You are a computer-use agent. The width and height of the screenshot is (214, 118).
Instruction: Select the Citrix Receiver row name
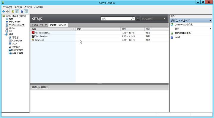tap(41, 36)
